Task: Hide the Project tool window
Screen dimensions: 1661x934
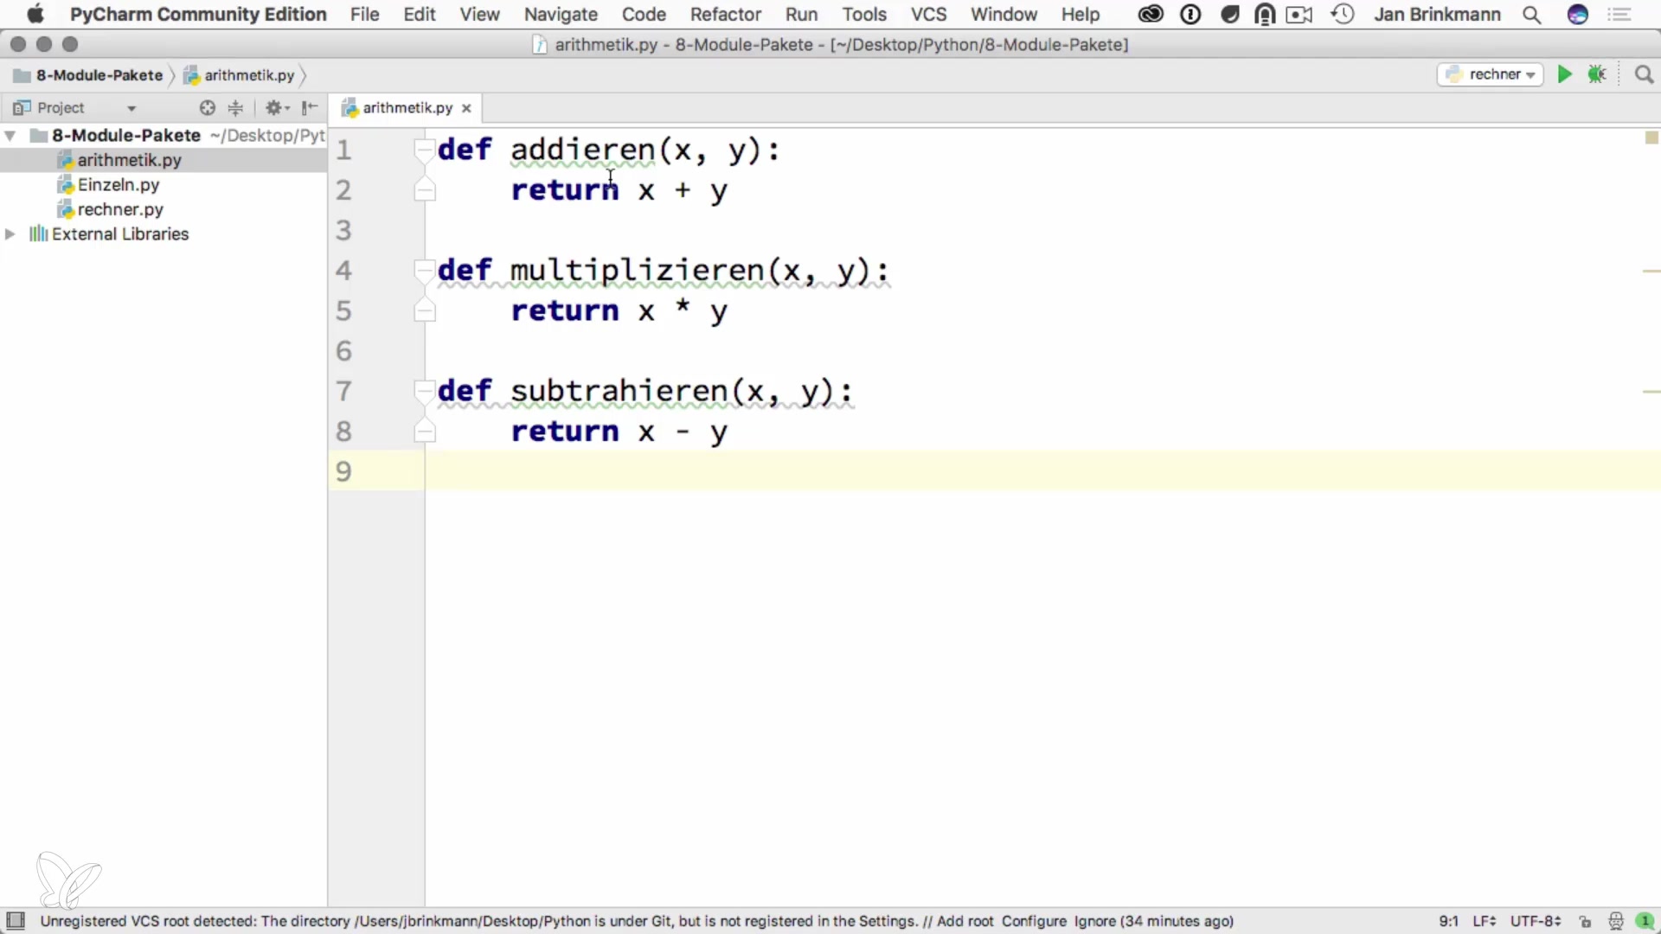Action: [310, 108]
